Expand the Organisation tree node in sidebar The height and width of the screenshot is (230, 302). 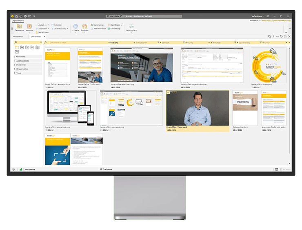[x=15, y=69]
